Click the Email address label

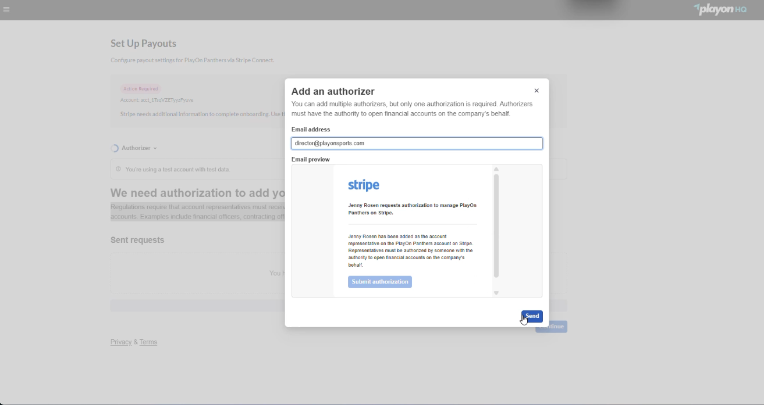[x=311, y=130]
